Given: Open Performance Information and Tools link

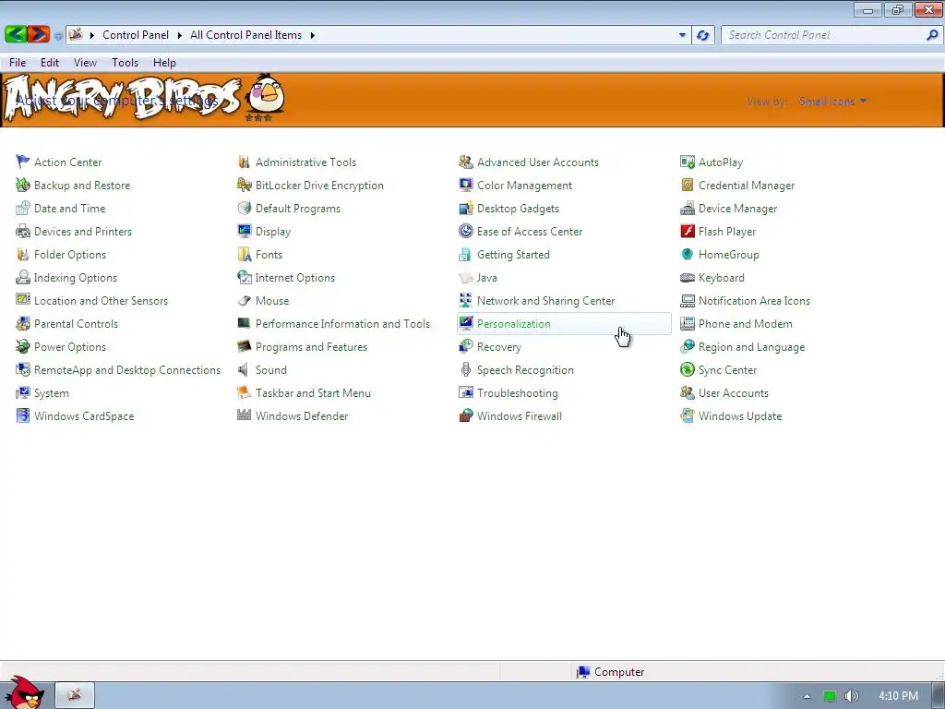Looking at the screenshot, I should click(342, 324).
